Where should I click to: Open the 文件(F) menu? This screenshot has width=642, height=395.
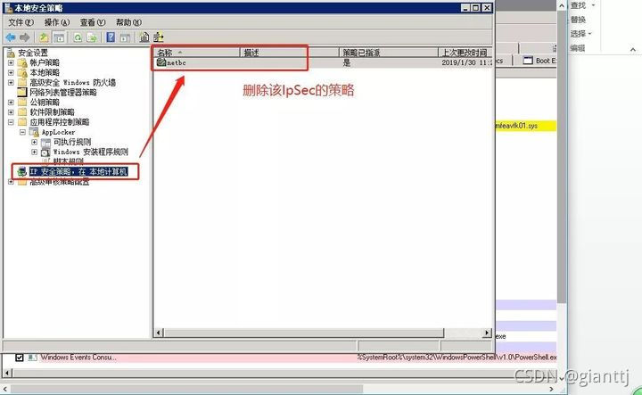click(21, 22)
